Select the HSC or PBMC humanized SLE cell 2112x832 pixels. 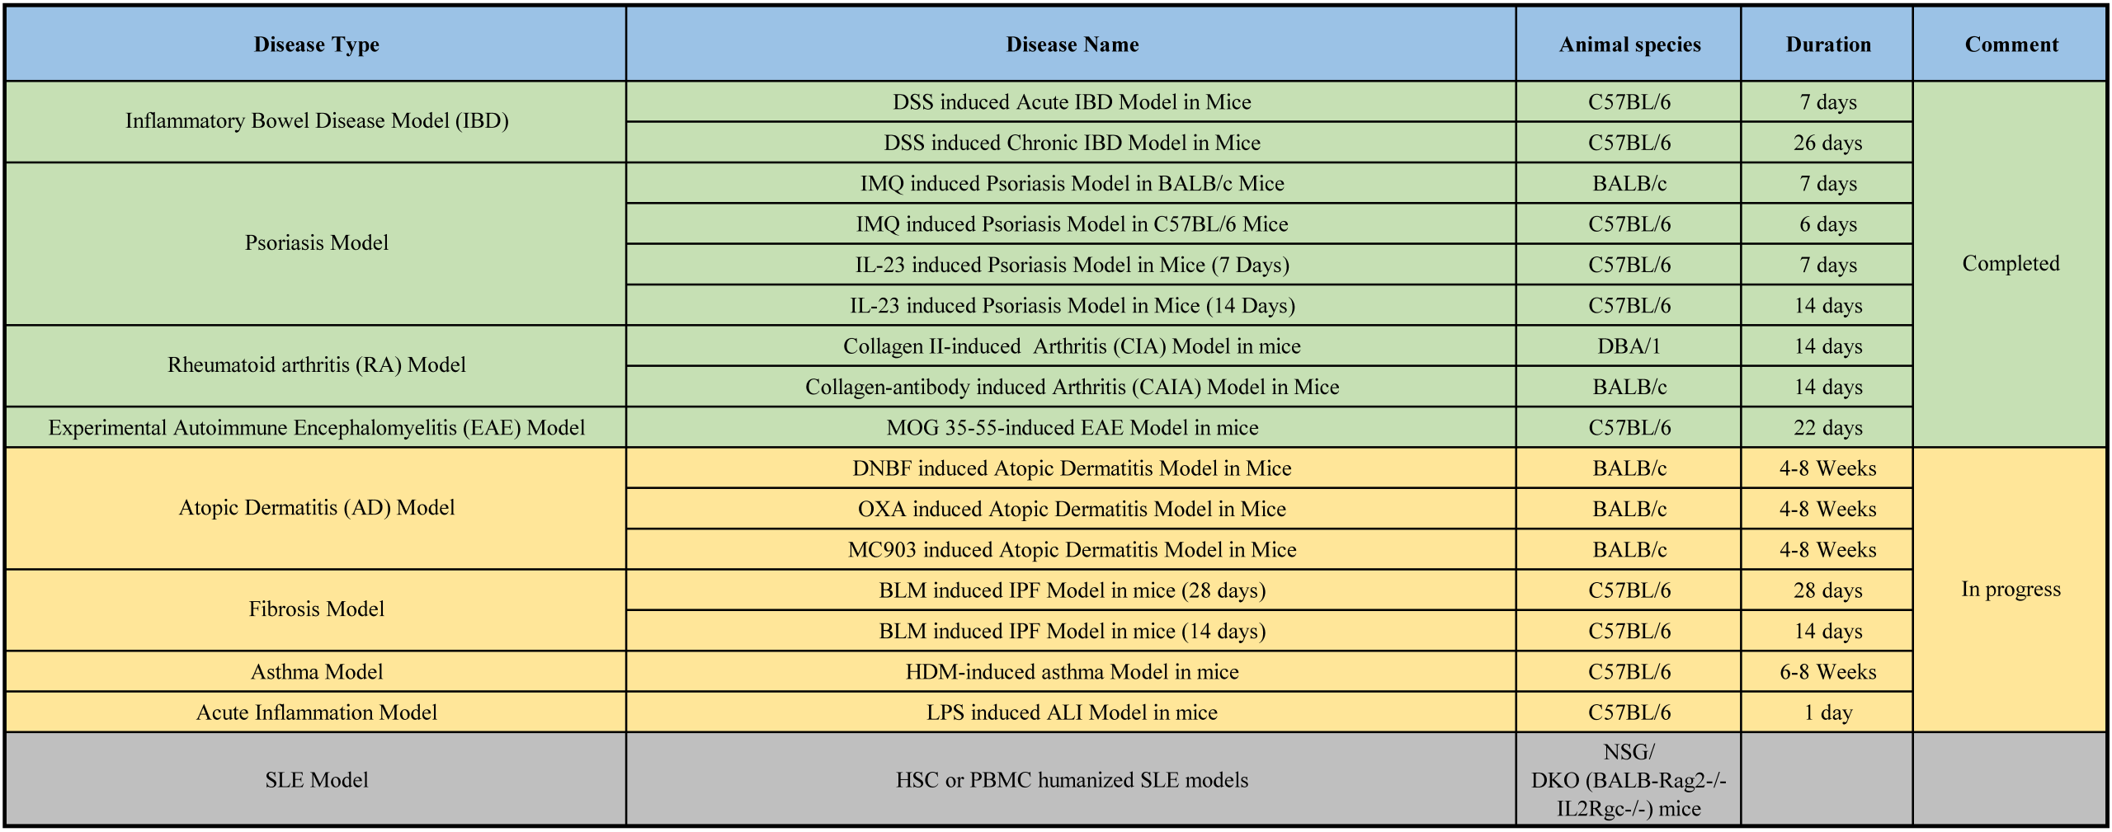coord(1071,780)
